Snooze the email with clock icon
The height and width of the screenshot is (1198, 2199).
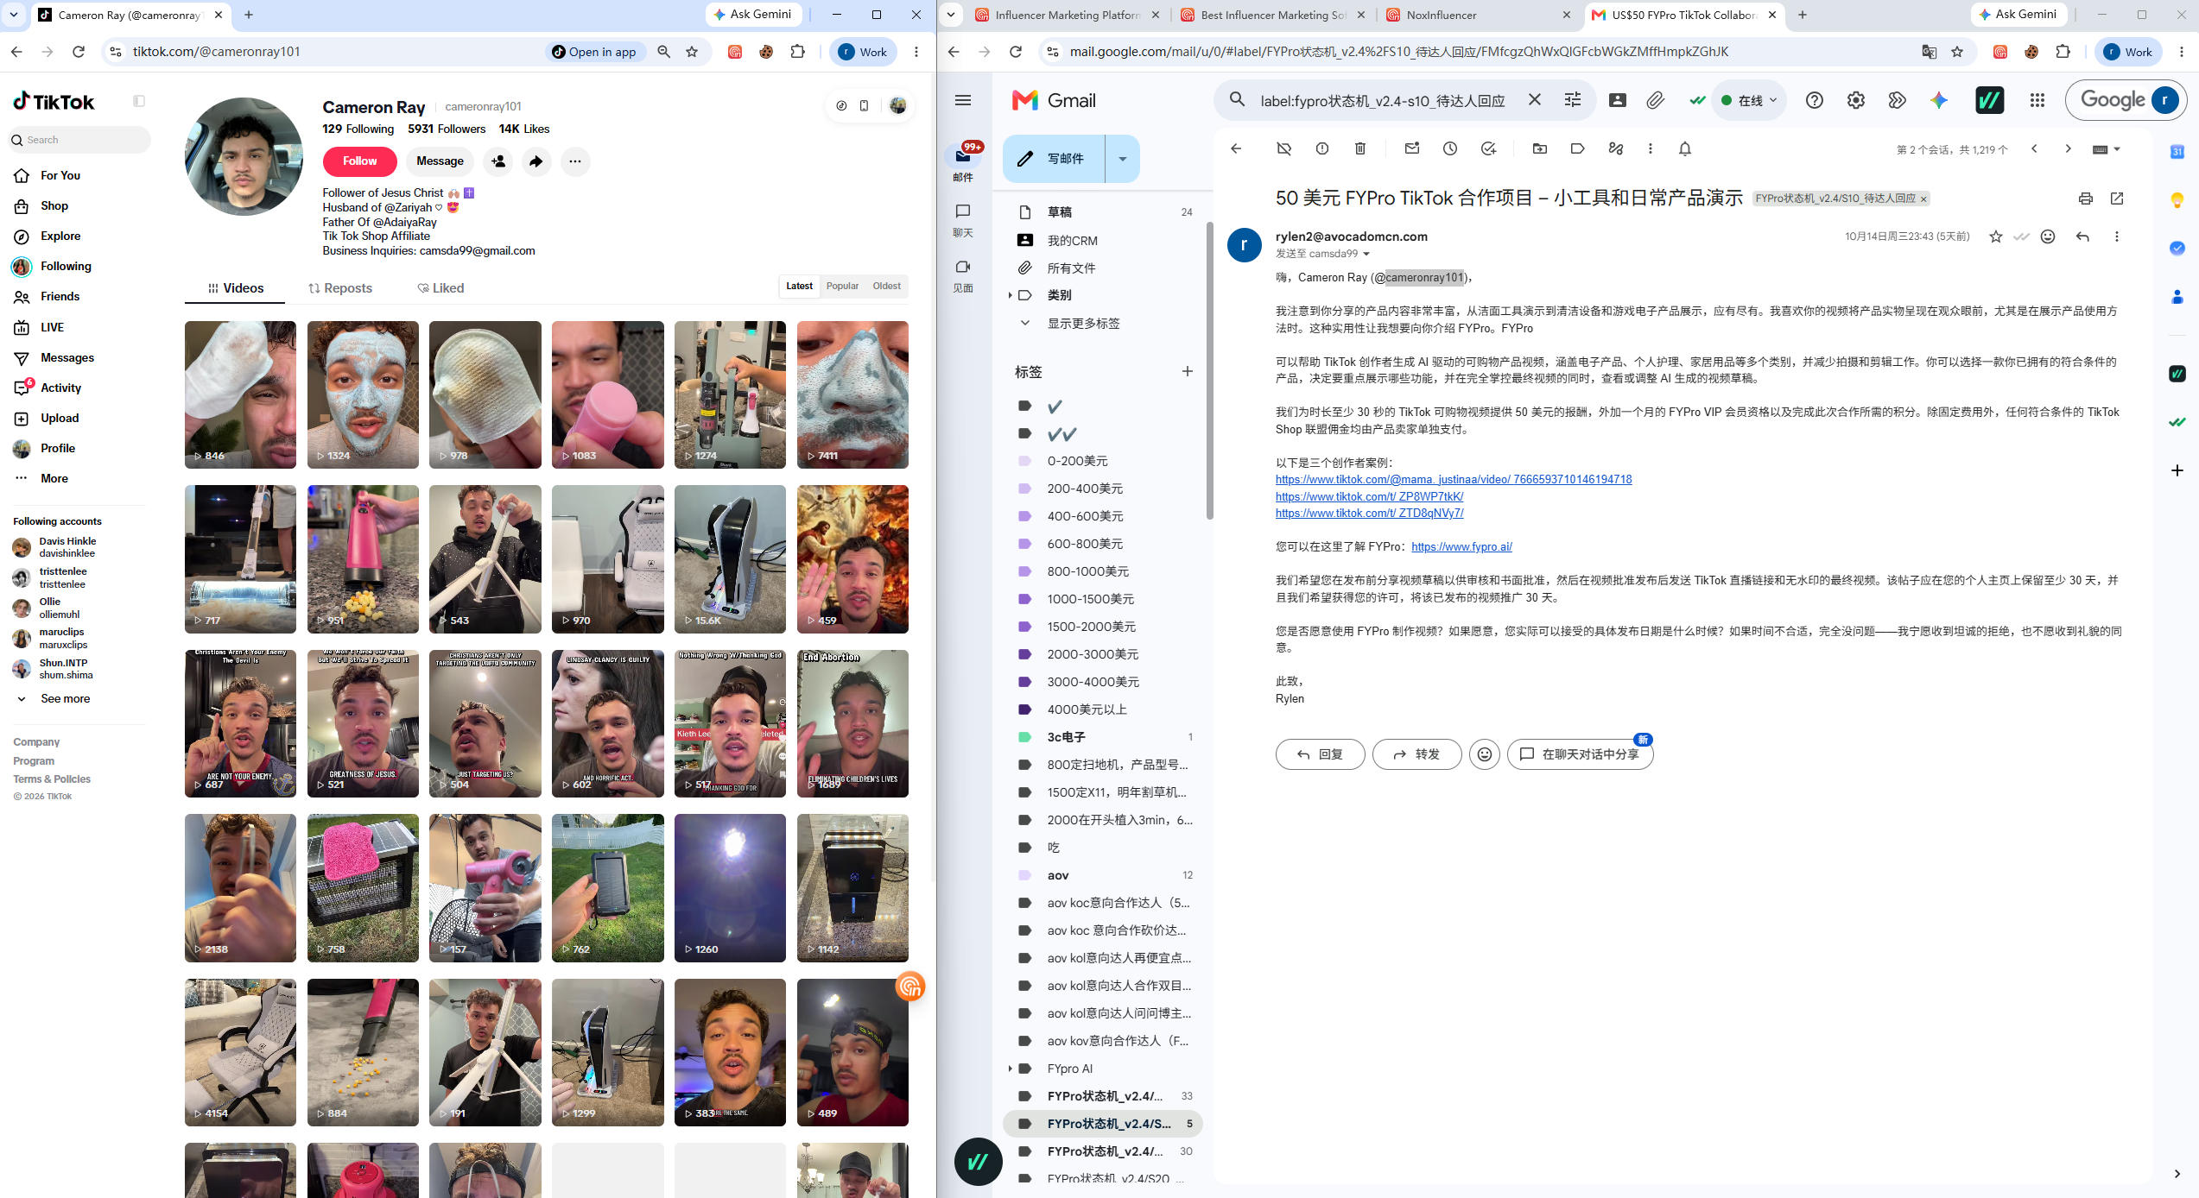1450,148
